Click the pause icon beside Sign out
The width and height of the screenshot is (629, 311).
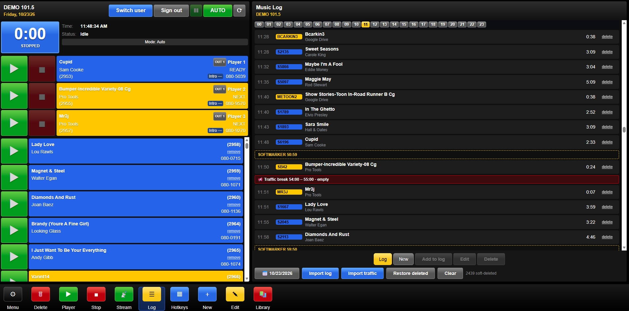click(x=196, y=11)
